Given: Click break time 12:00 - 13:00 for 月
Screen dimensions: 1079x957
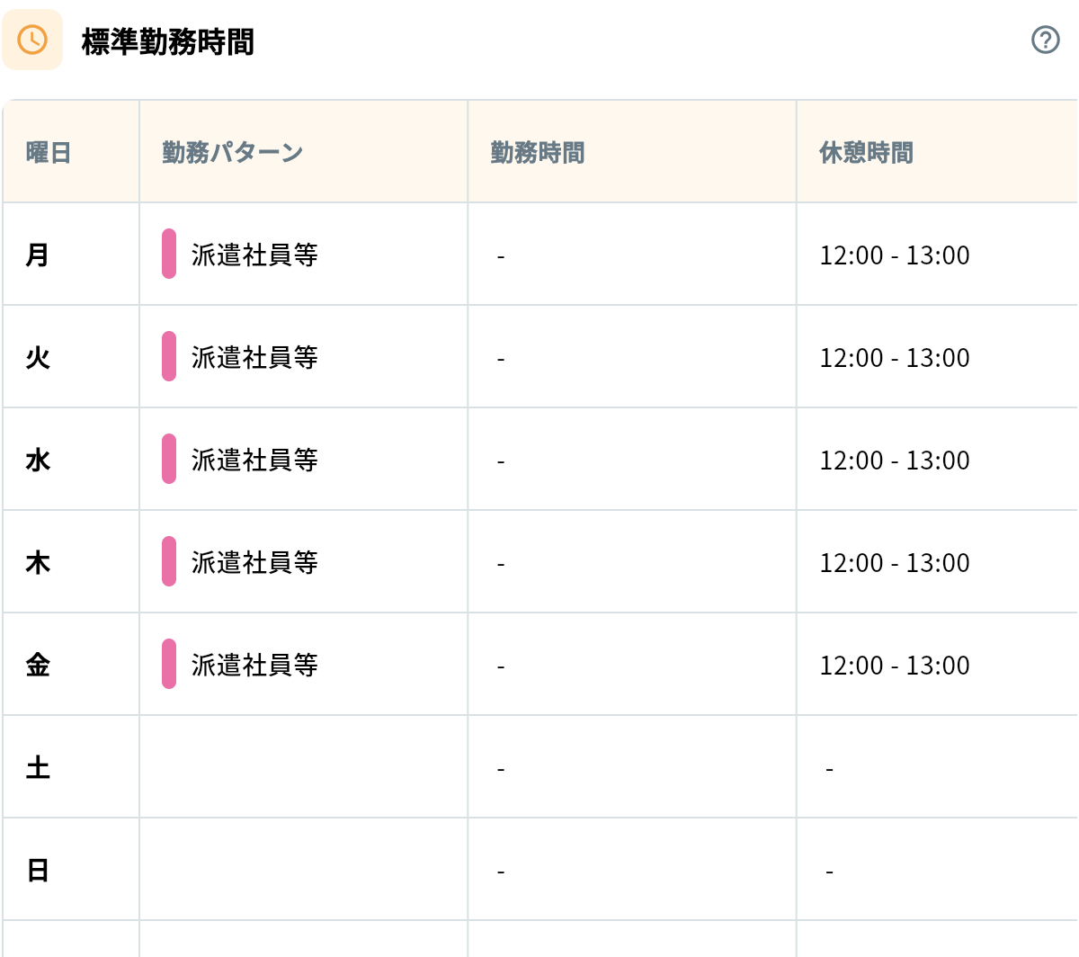Looking at the screenshot, I should click(x=895, y=255).
